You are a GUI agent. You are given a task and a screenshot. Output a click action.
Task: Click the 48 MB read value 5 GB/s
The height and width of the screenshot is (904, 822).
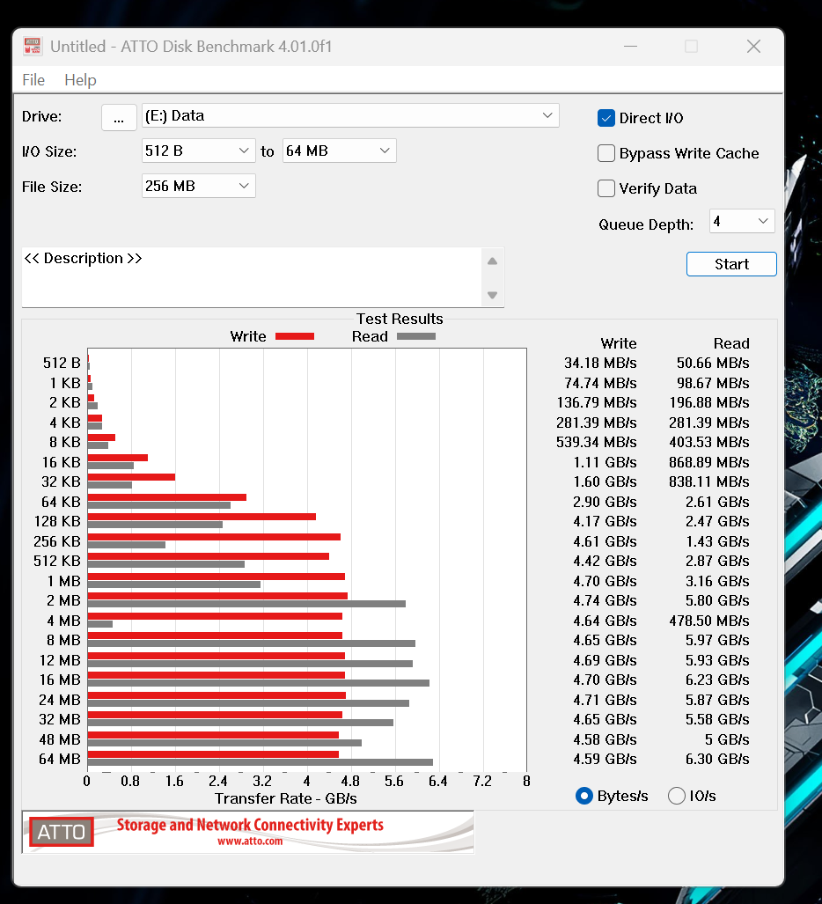coord(726,739)
